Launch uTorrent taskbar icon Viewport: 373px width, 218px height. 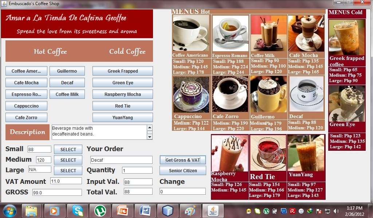coord(100,211)
